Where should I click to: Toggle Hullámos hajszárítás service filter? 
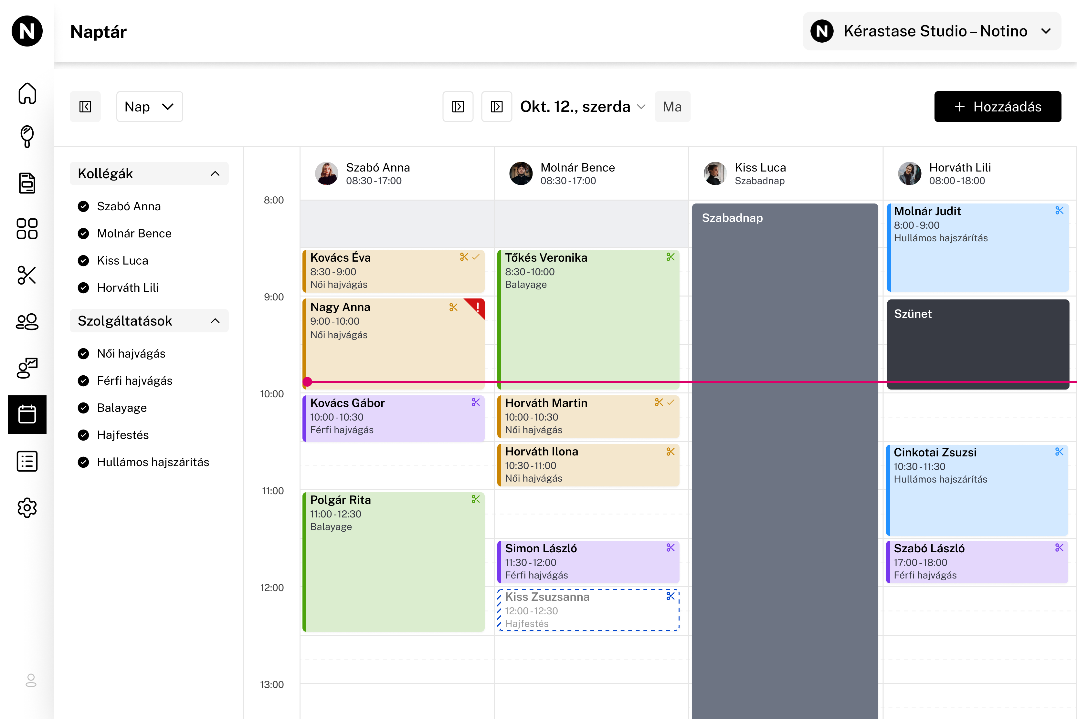tap(83, 462)
